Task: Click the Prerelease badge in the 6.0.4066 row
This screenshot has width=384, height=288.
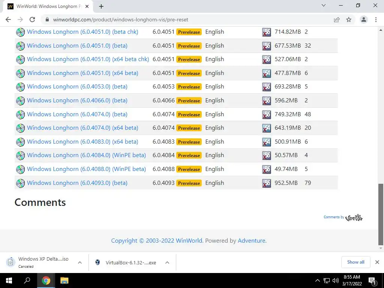Action: coord(189,100)
